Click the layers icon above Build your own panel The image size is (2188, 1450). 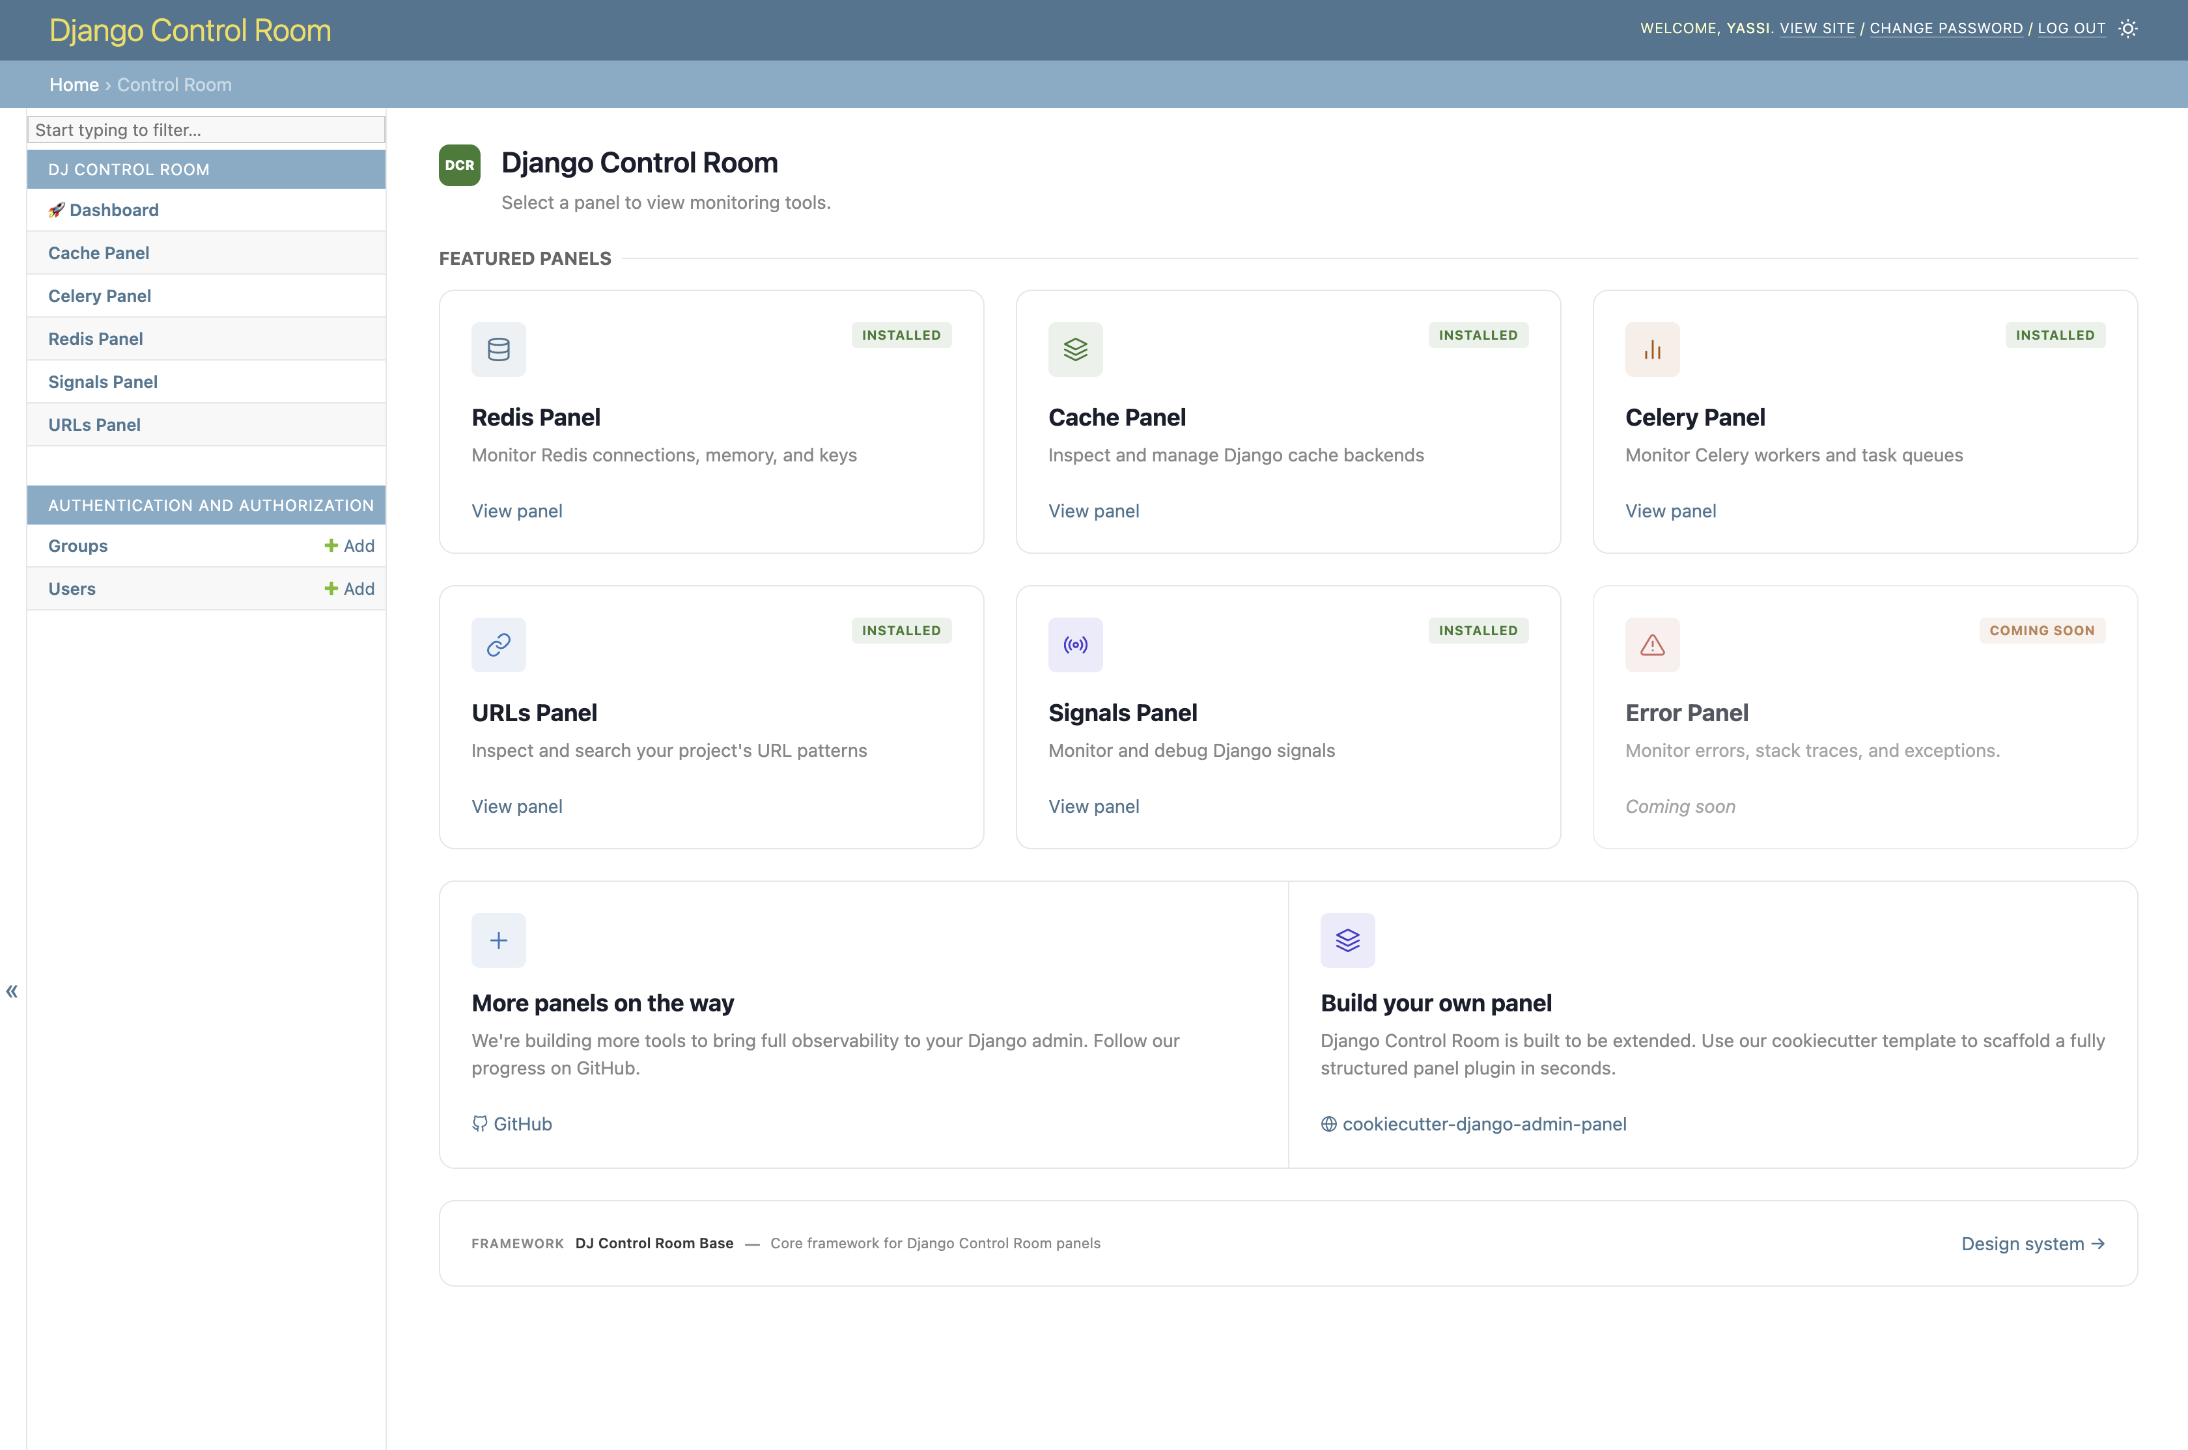[1348, 940]
